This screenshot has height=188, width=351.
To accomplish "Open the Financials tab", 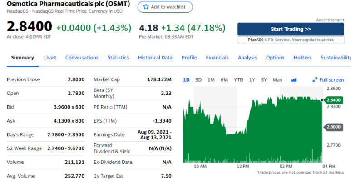I will [x=218, y=58].
